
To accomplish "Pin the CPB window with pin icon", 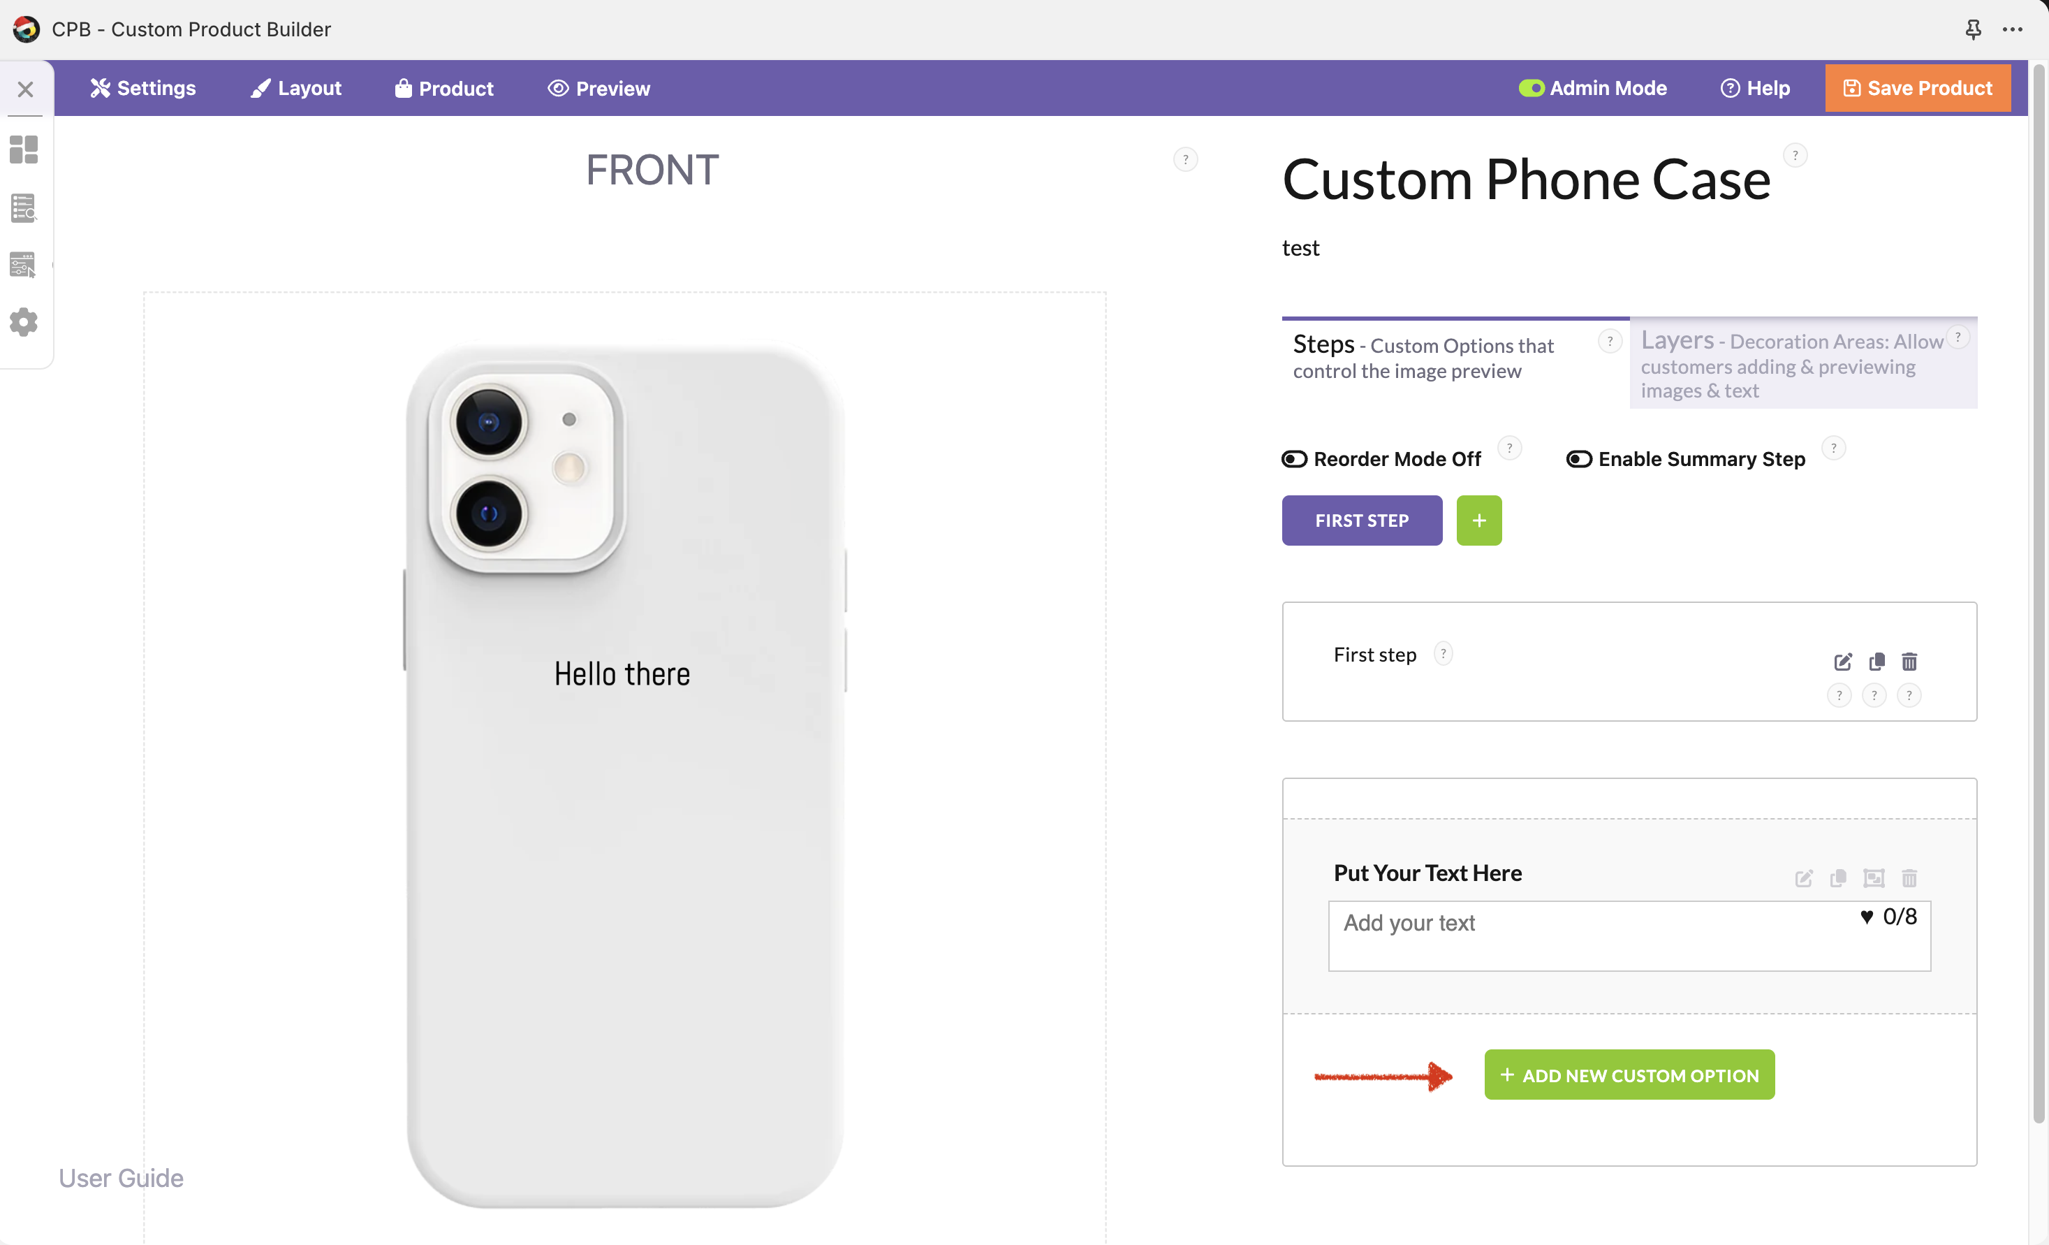I will [x=1972, y=30].
